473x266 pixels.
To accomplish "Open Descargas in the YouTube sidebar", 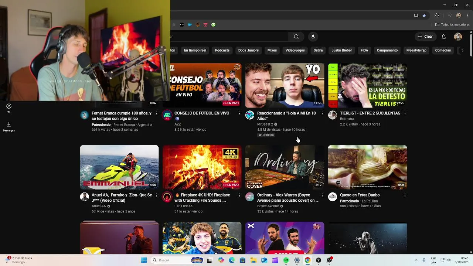I will tap(9, 127).
